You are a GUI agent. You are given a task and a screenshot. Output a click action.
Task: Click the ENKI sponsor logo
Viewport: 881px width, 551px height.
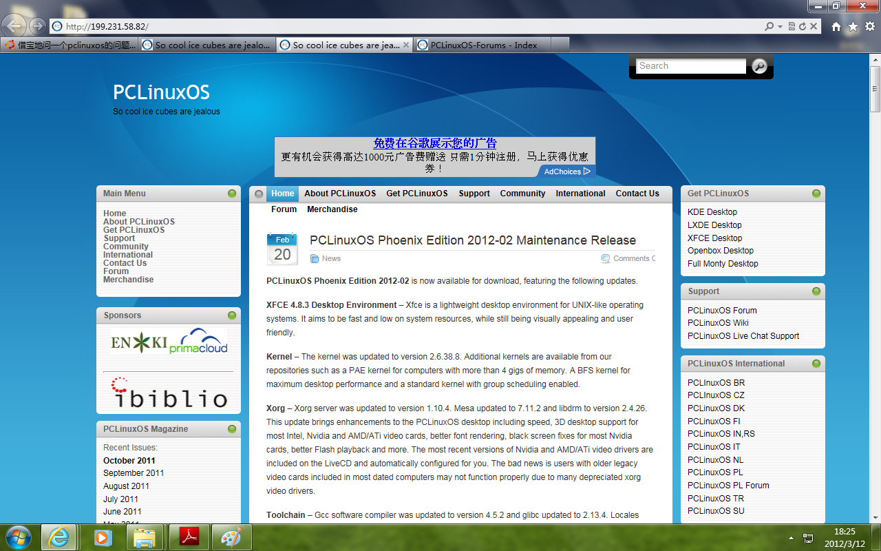coord(139,342)
